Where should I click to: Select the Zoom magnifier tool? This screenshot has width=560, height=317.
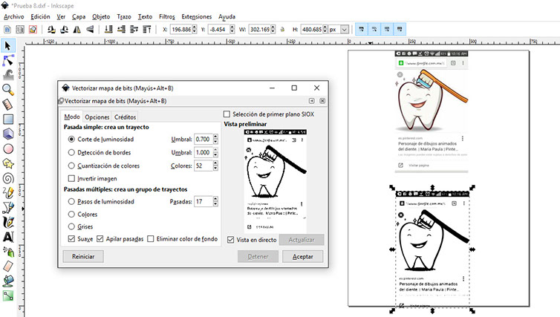[x=8, y=90]
